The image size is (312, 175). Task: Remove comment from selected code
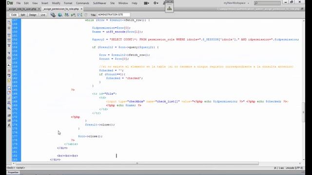(9, 93)
